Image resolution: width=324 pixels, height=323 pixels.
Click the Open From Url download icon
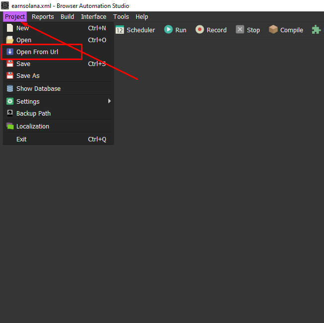[x=10, y=52]
